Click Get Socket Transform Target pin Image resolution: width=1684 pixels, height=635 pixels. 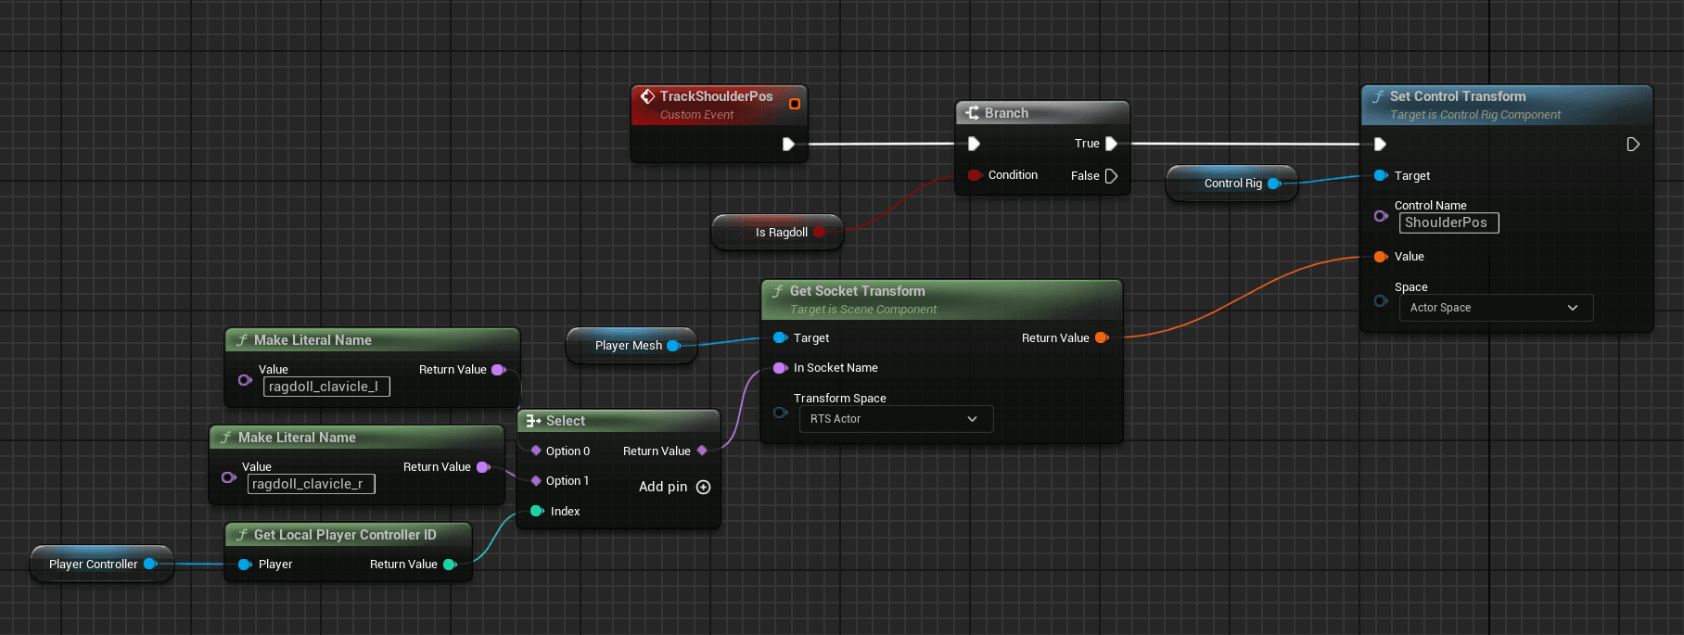[x=780, y=338]
